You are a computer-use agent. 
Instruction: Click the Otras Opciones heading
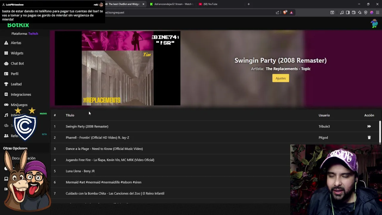[x=15, y=148]
